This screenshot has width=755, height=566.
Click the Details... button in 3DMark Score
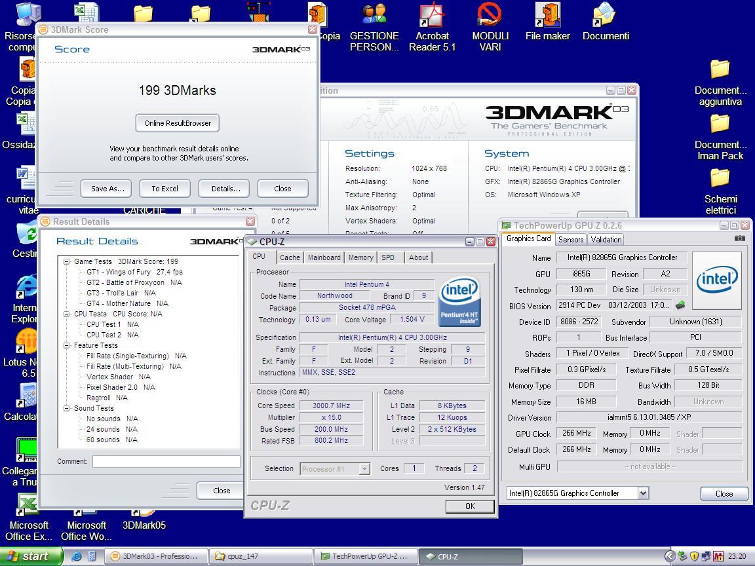click(224, 189)
